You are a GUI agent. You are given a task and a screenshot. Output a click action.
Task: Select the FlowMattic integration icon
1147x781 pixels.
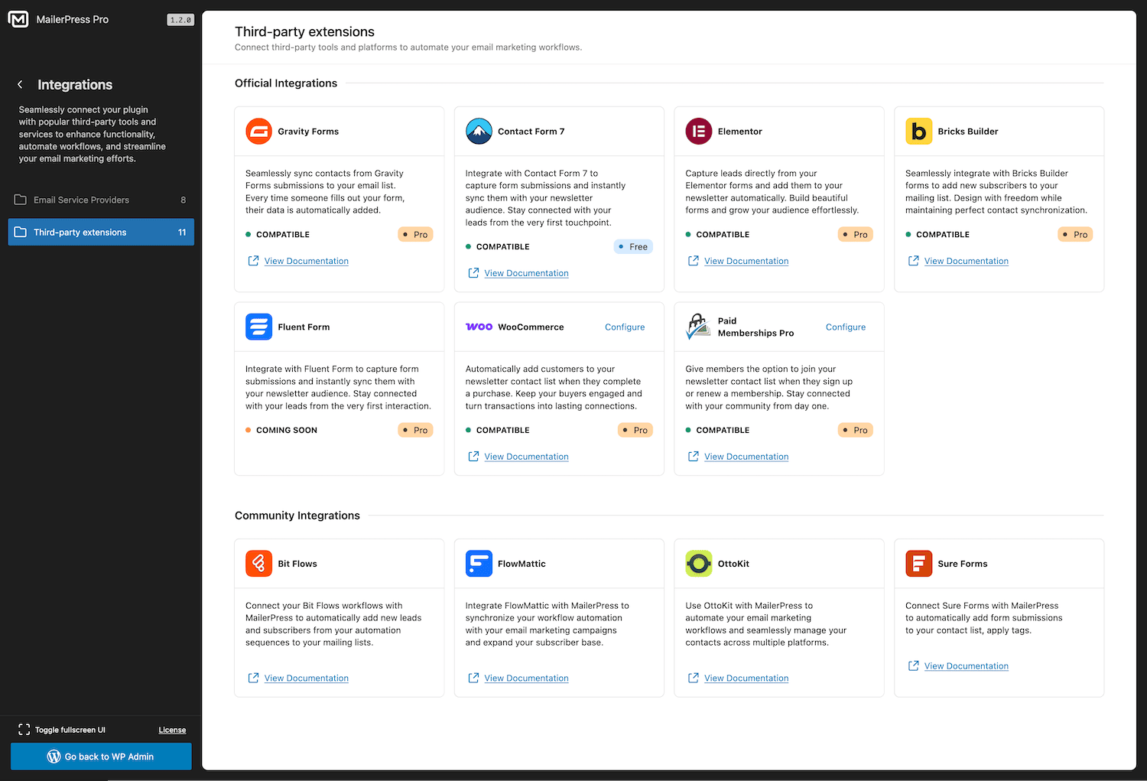tap(479, 563)
